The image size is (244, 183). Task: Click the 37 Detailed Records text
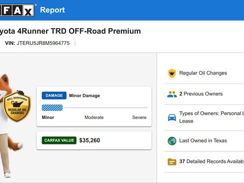click(x=211, y=161)
